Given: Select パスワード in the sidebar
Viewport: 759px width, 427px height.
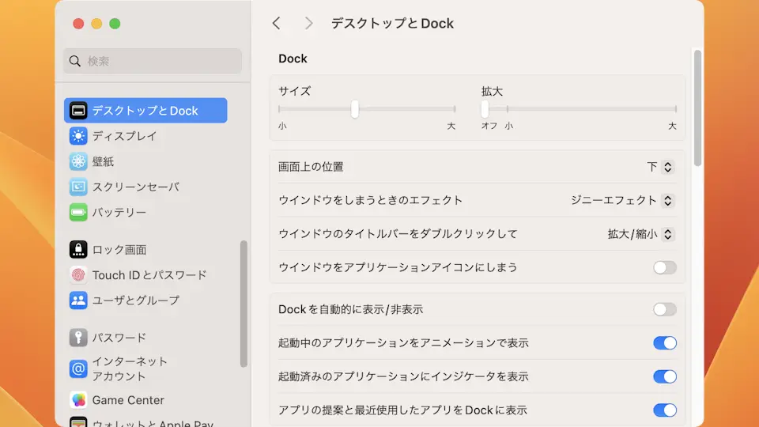Looking at the screenshot, I should pos(119,338).
